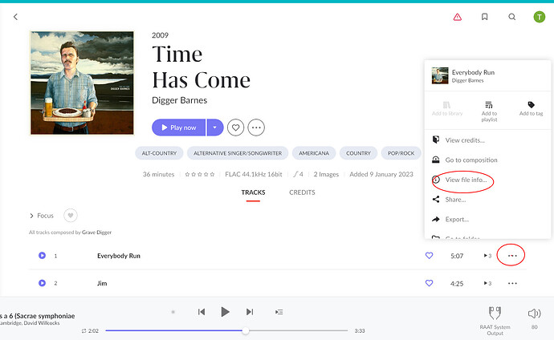The width and height of the screenshot is (554, 340).
Task: Play track 1 Everybody Run
Action: (42, 255)
